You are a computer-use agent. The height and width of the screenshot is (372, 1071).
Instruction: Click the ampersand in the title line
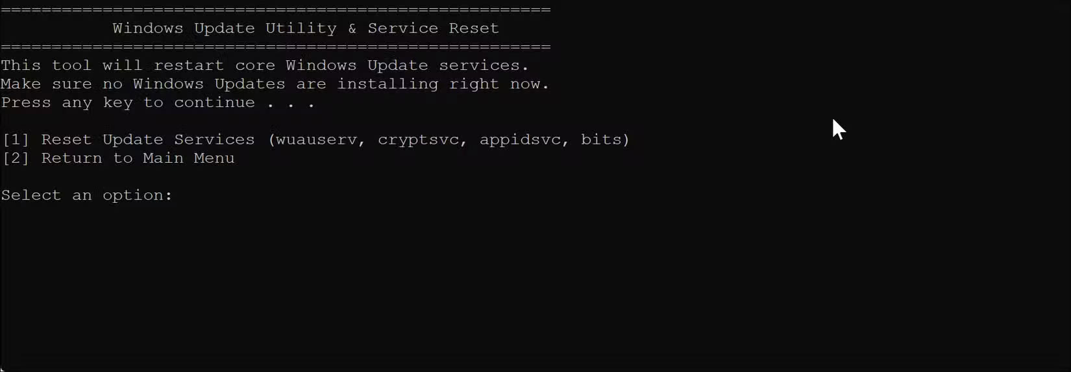point(352,29)
